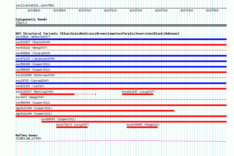Image resolution: width=234 pixels, height=156 pixels.
Task: Click the 42007100 ruler position label
Action: [x=110, y=10]
